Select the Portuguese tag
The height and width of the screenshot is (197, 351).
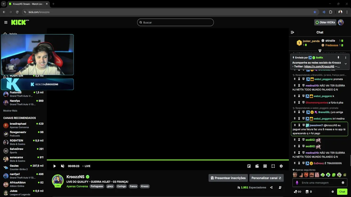pyautogui.click(x=97, y=186)
